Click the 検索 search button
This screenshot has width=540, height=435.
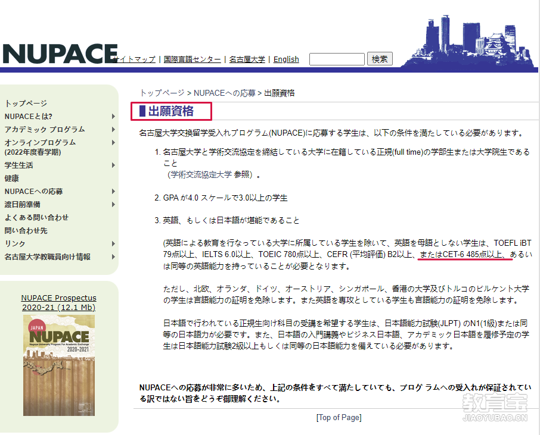point(380,59)
